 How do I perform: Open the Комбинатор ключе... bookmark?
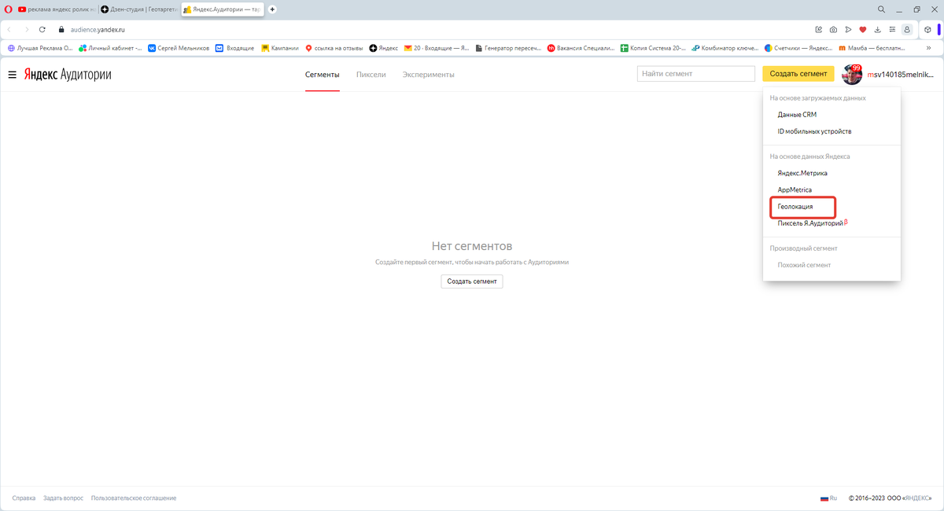[725, 48]
